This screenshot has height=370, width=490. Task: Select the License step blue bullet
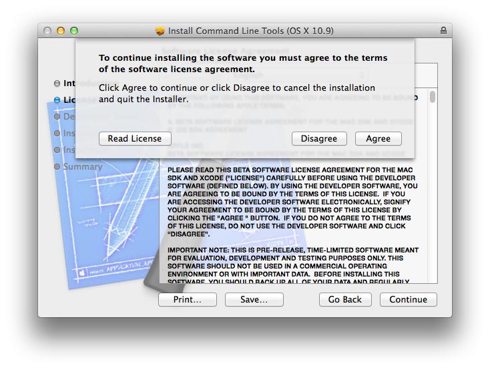click(57, 100)
